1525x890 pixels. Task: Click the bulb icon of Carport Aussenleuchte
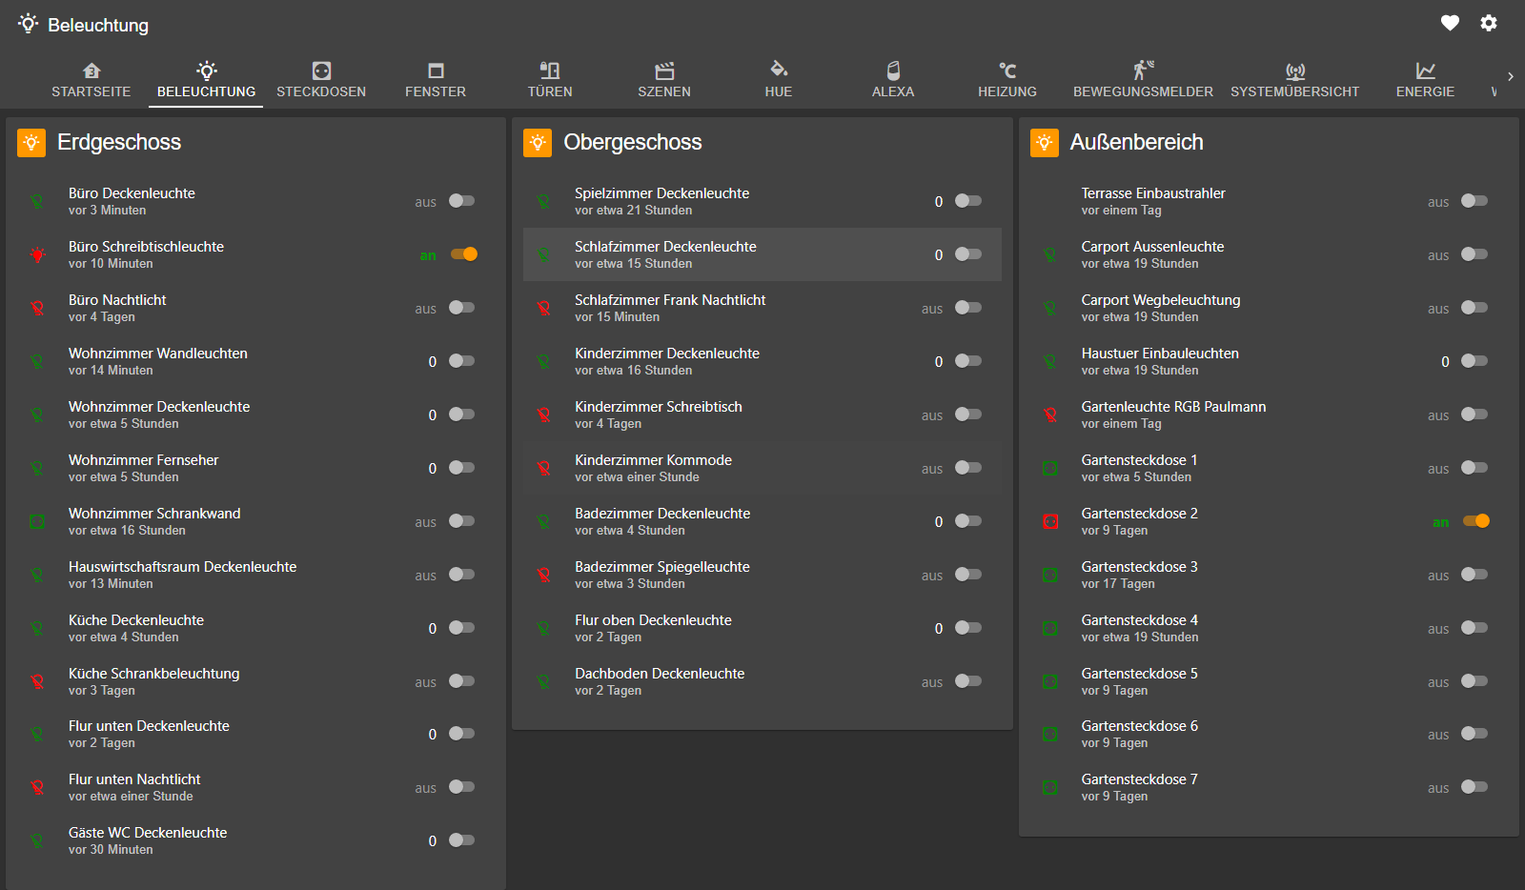click(1050, 254)
